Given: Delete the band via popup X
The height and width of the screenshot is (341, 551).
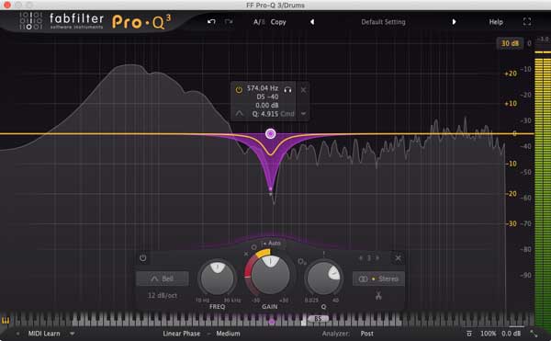Looking at the screenshot, I should (303, 90).
